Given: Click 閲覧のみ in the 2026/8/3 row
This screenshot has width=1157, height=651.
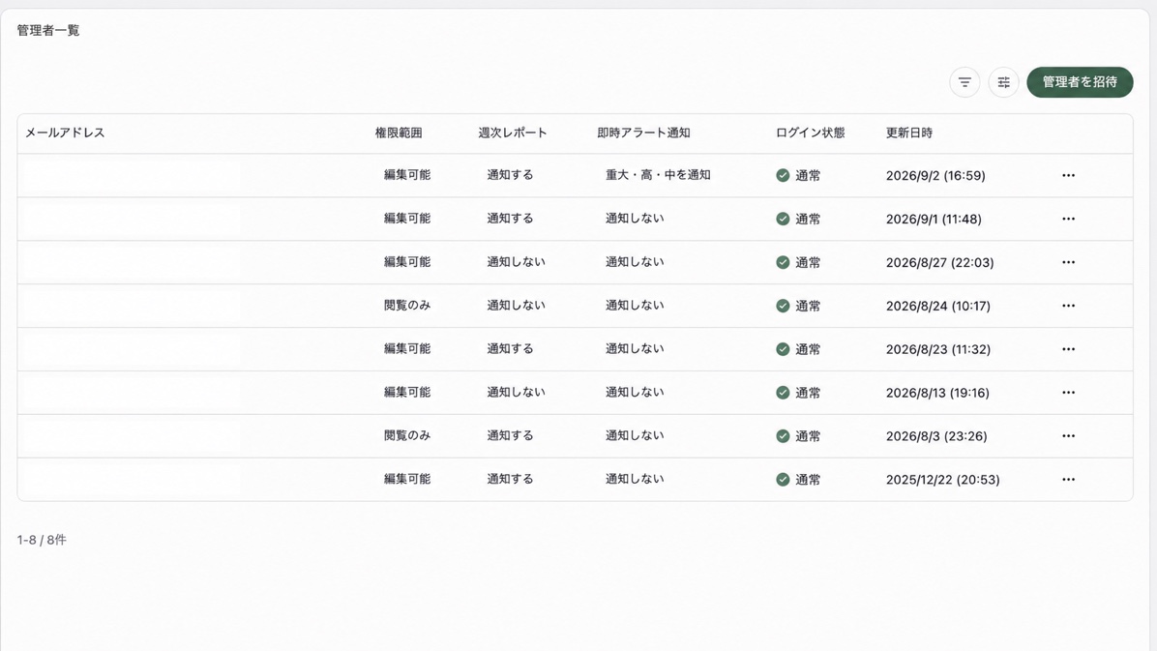Looking at the screenshot, I should (x=407, y=435).
